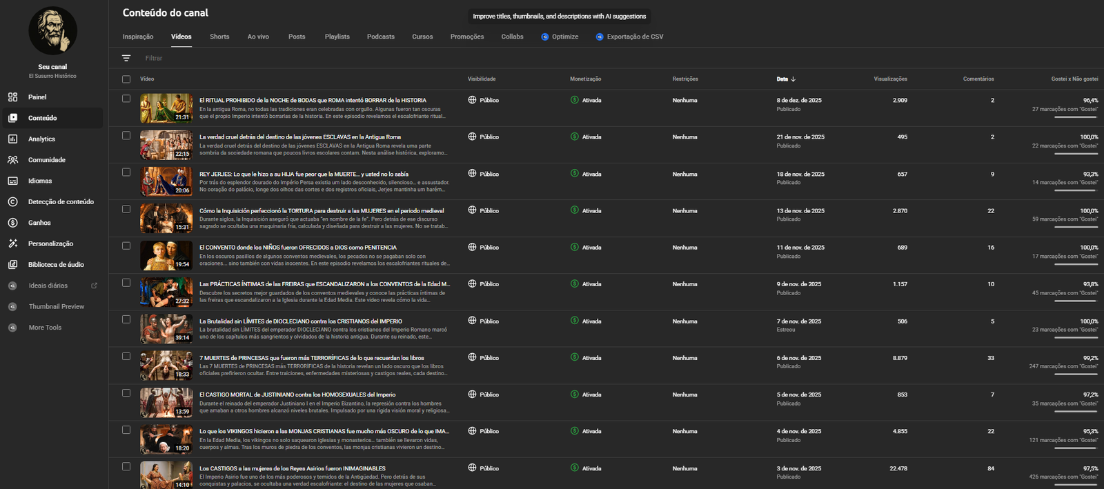This screenshot has height=489, width=1104.
Task: Switch to the Shorts tab
Action: (x=219, y=37)
